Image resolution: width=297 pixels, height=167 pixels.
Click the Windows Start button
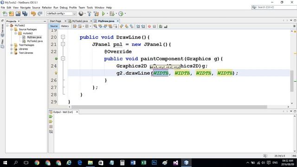point(5,163)
